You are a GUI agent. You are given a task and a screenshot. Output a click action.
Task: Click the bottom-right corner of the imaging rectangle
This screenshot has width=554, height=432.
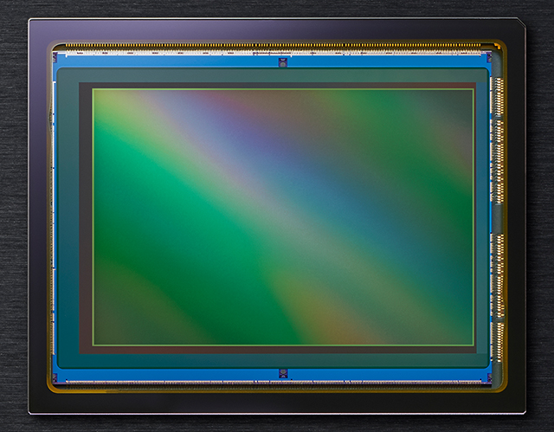(473, 345)
